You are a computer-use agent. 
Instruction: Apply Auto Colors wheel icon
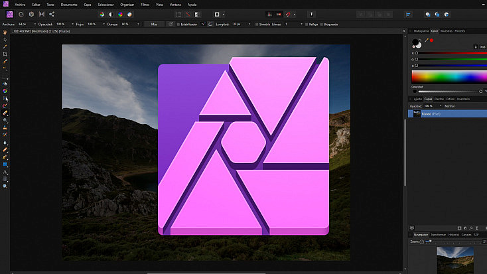click(120, 15)
